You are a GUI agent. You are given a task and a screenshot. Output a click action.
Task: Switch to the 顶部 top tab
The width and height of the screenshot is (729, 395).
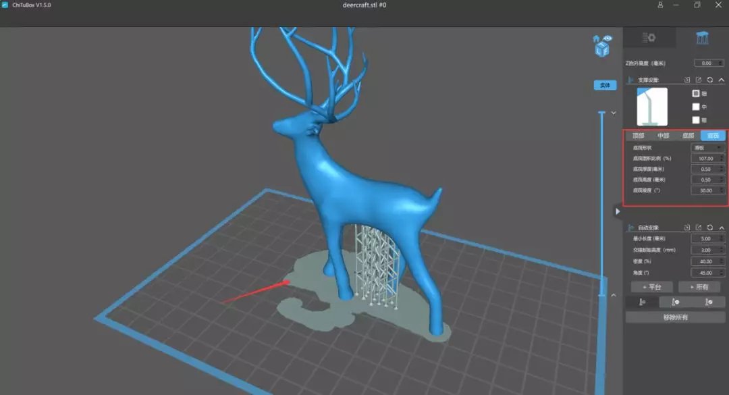point(639,136)
